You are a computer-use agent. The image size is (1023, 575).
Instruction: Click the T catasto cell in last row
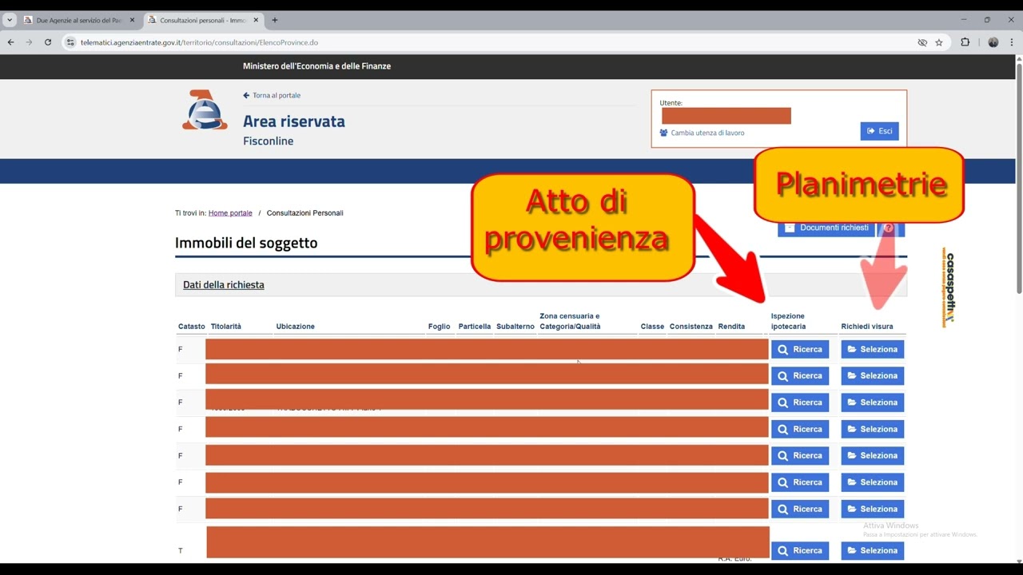click(x=181, y=551)
